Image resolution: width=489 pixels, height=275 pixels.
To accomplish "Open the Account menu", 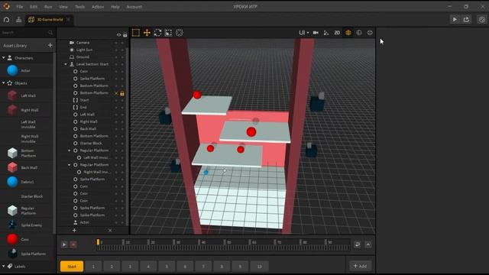I will click(134, 7).
